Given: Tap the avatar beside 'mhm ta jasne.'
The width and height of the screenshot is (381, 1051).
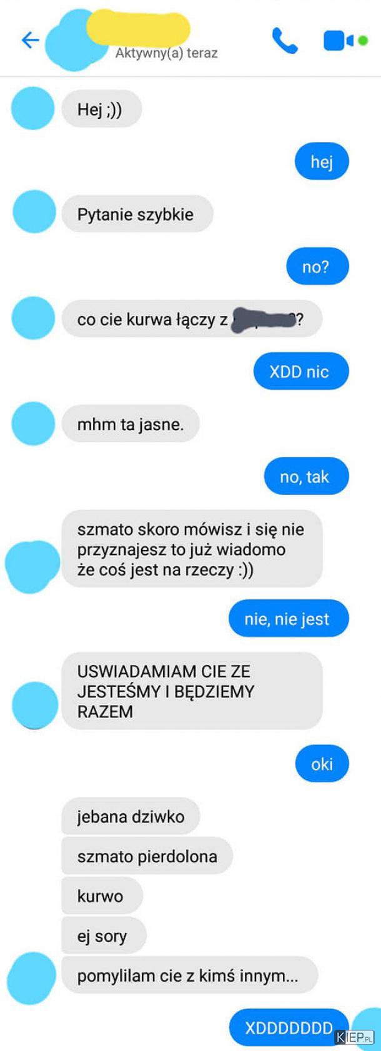Looking at the screenshot, I should tap(34, 424).
